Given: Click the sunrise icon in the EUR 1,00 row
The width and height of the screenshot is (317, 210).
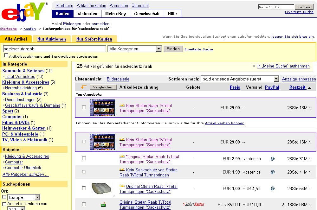Looking at the screenshot, I should [x=122, y=186].
